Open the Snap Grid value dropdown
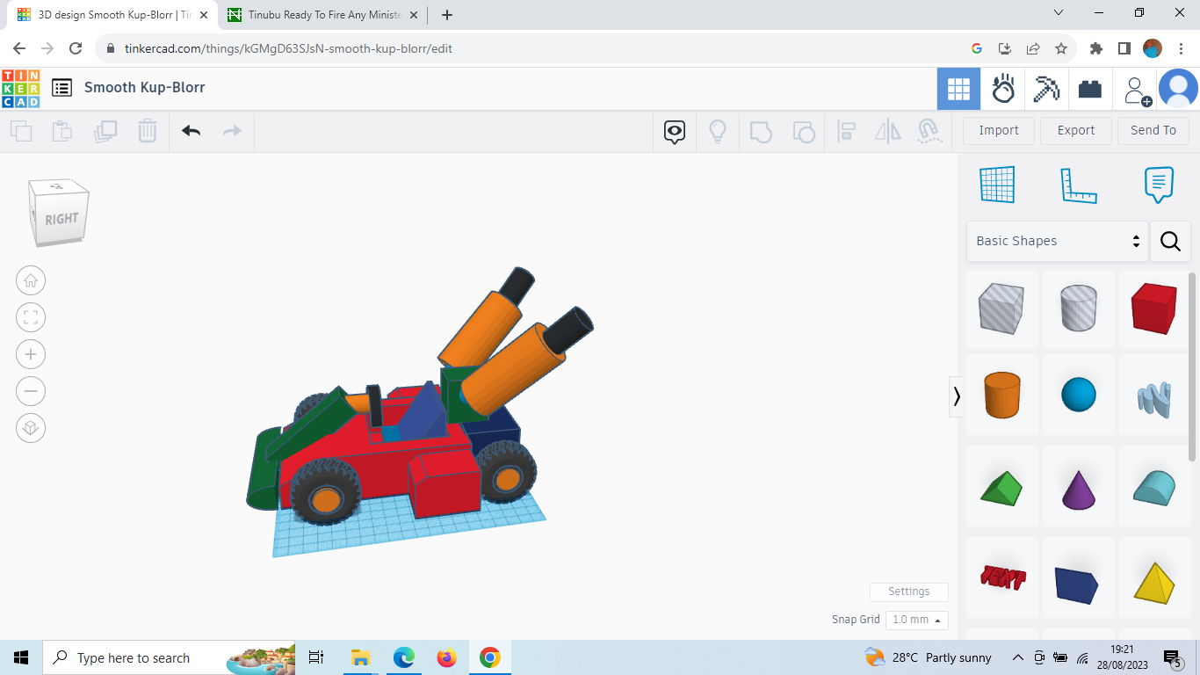This screenshot has height=675, width=1200. click(x=916, y=620)
